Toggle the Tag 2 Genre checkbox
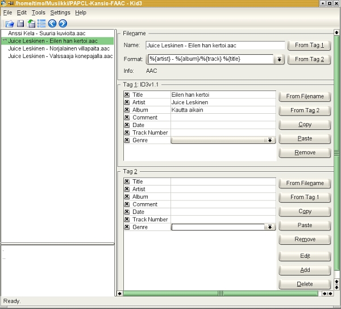Screen dimensions: 341x309 click(x=127, y=227)
